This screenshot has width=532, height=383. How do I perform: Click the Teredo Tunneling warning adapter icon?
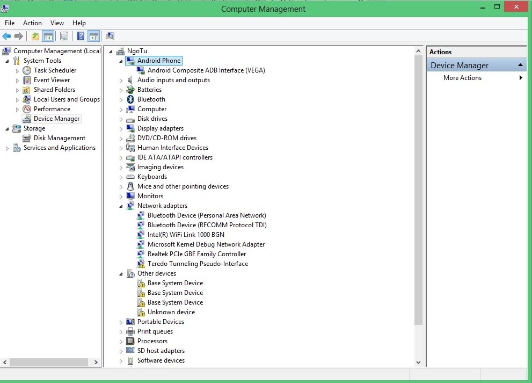point(141,264)
